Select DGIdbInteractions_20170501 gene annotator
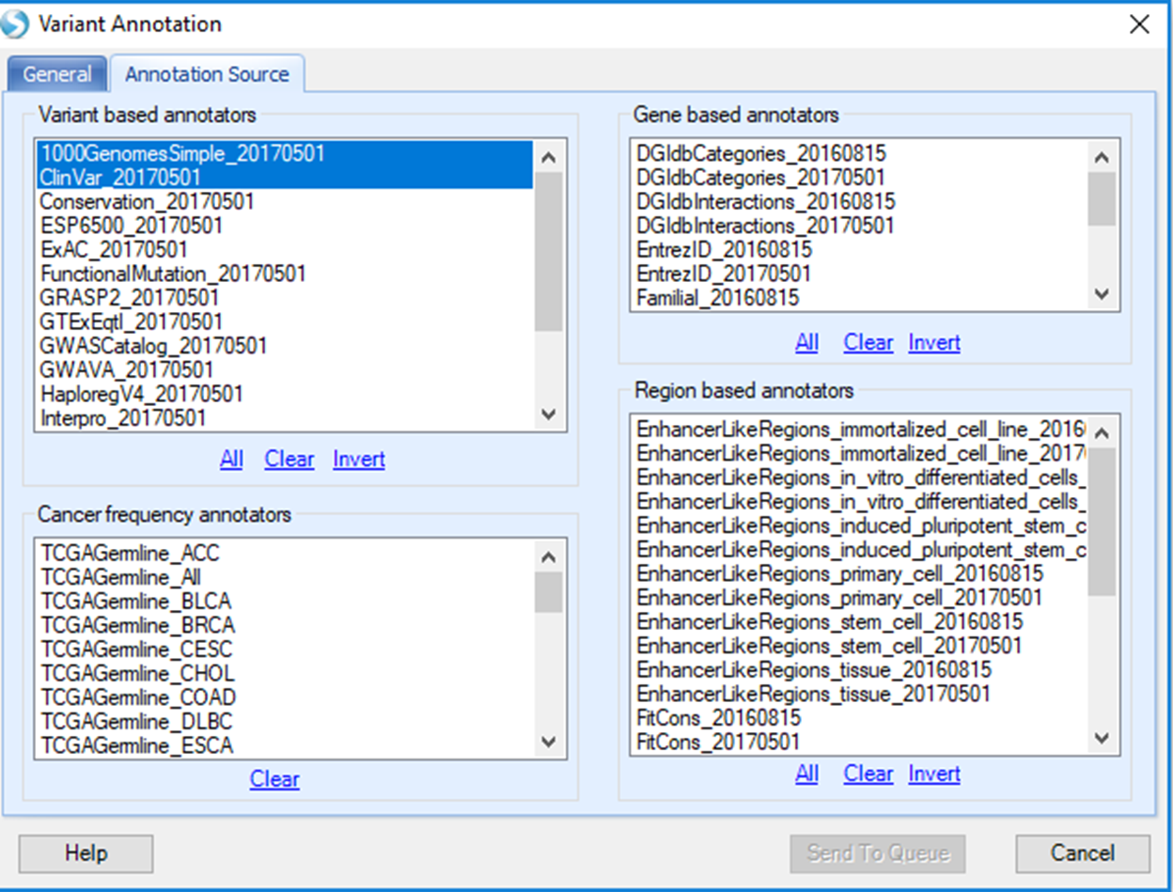The image size is (1173, 892). [860, 226]
